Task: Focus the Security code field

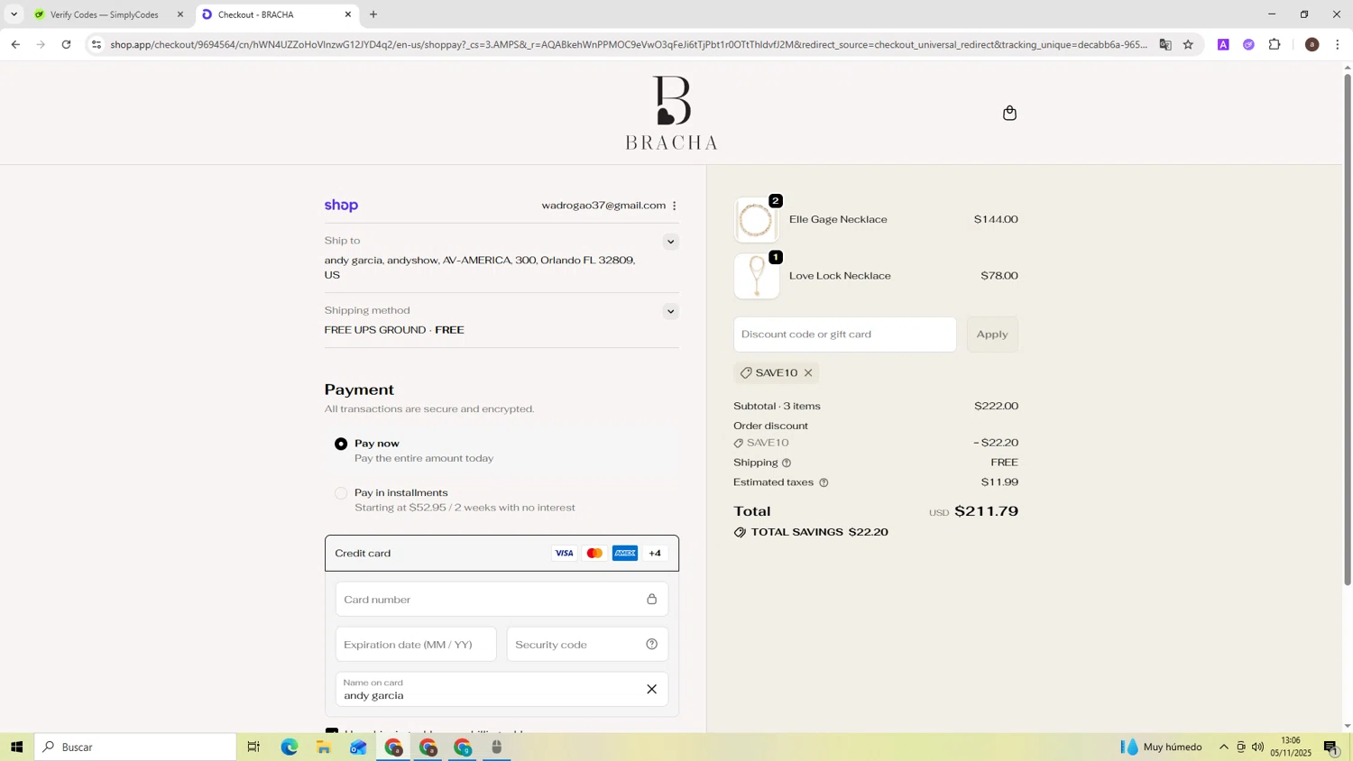Action: click(x=587, y=645)
